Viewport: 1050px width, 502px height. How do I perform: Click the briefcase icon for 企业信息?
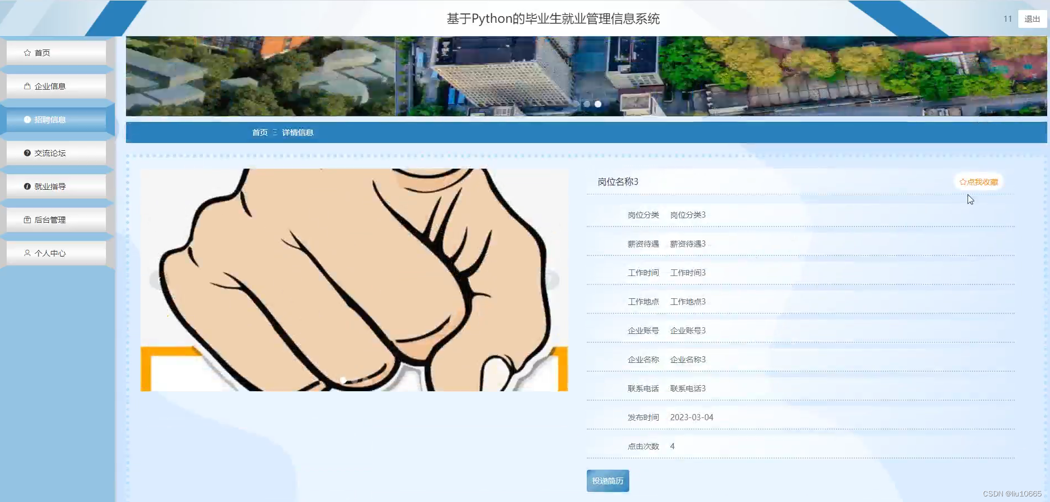pyautogui.click(x=26, y=86)
